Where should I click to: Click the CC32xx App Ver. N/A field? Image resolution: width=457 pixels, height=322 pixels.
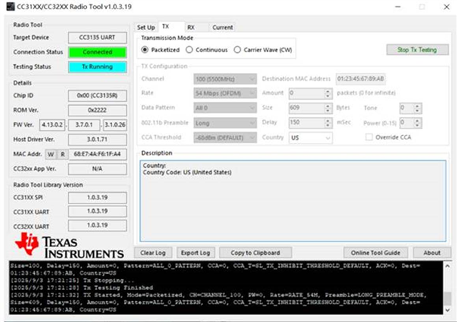pos(97,168)
